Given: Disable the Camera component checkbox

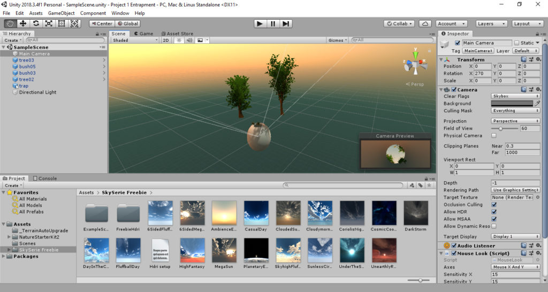Looking at the screenshot, I should (454, 89).
